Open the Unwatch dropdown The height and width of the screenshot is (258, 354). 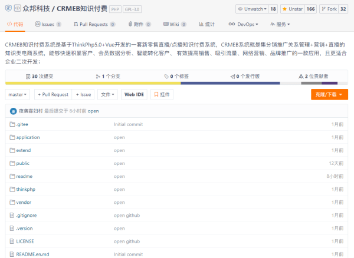pos(252,9)
